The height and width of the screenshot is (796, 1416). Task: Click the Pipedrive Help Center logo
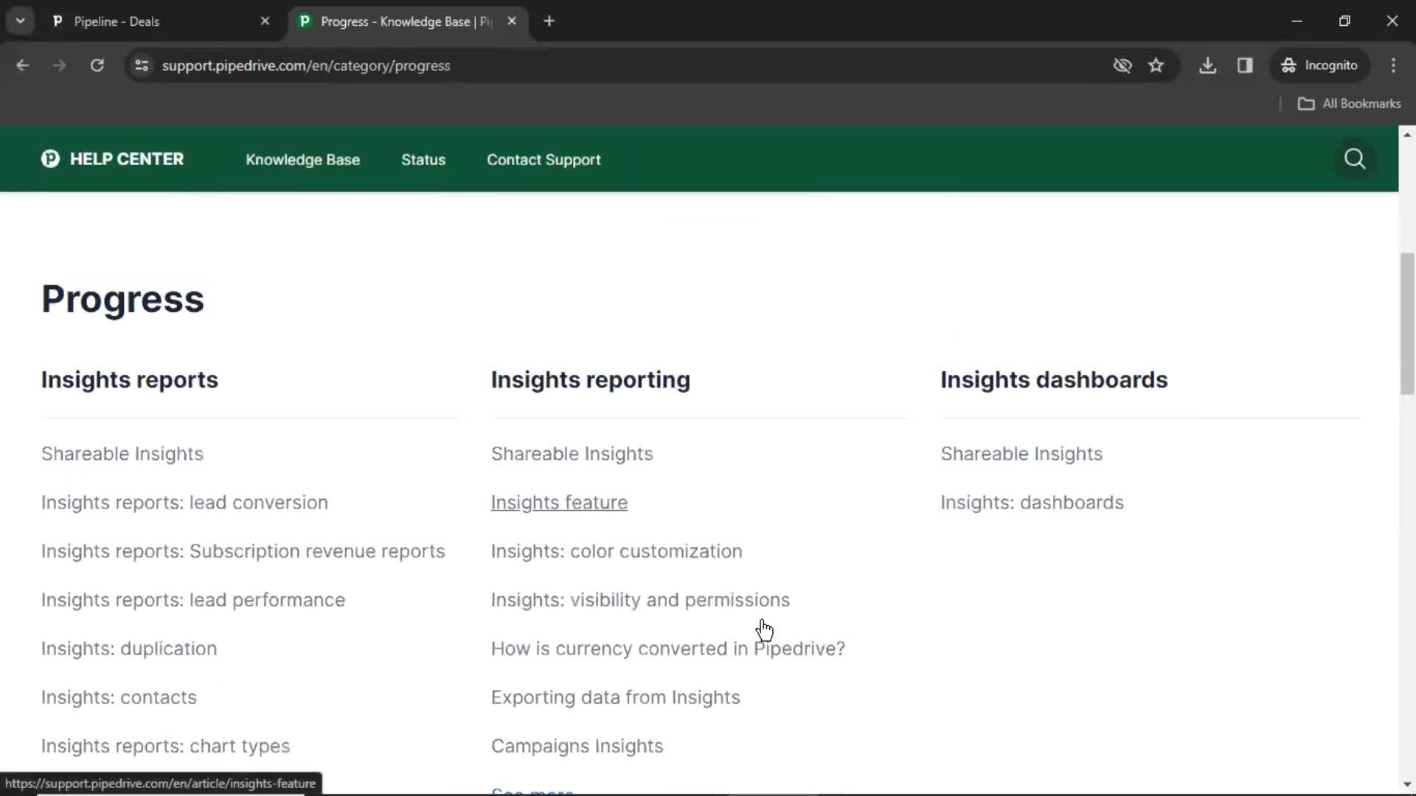tap(50, 159)
